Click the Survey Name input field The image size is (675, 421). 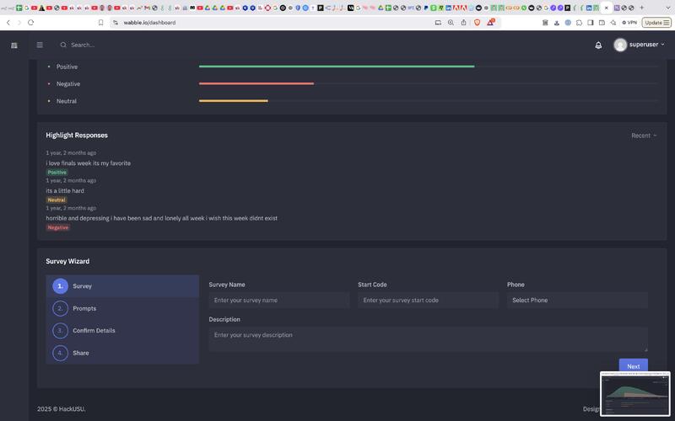(278, 301)
